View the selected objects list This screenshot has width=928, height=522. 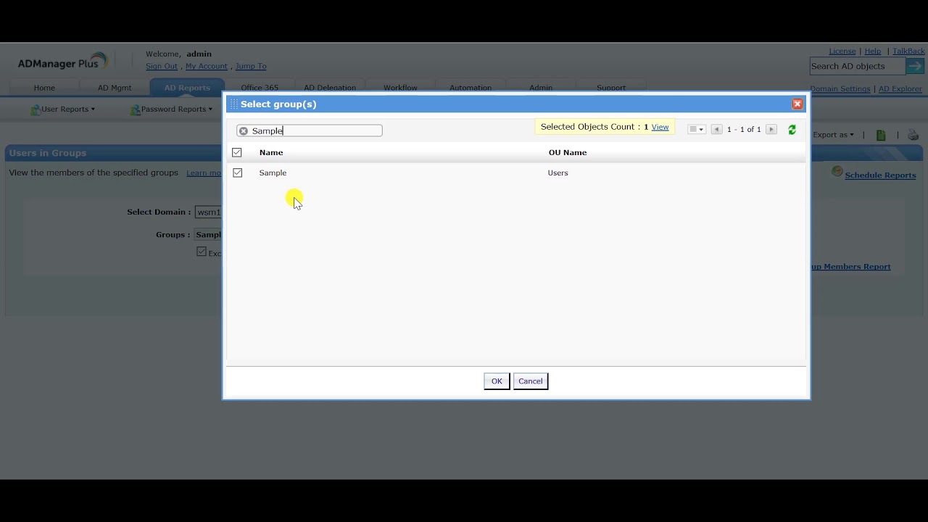pyautogui.click(x=660, y=127)
